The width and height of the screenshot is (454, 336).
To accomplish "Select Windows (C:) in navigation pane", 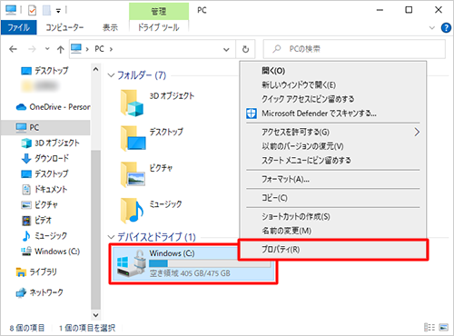I will point(51,252).
